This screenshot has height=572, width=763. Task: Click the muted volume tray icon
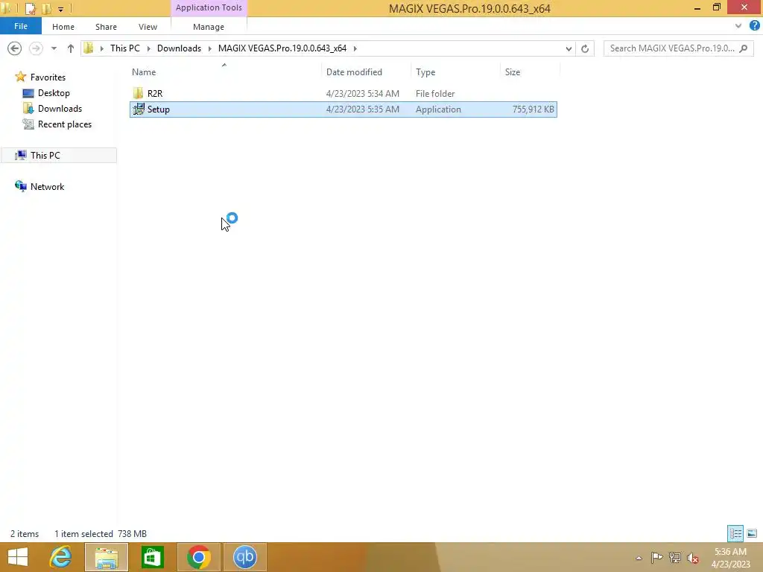coord(693,558)
